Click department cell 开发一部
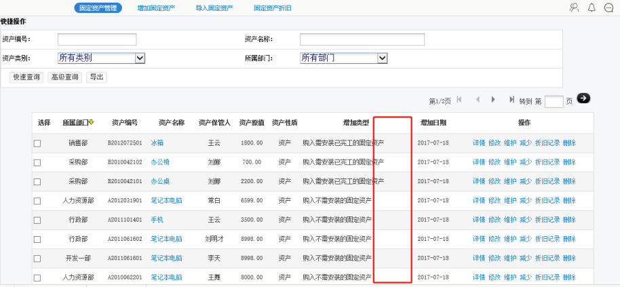Screen dimensions: 620x287 tap(78, 258)
